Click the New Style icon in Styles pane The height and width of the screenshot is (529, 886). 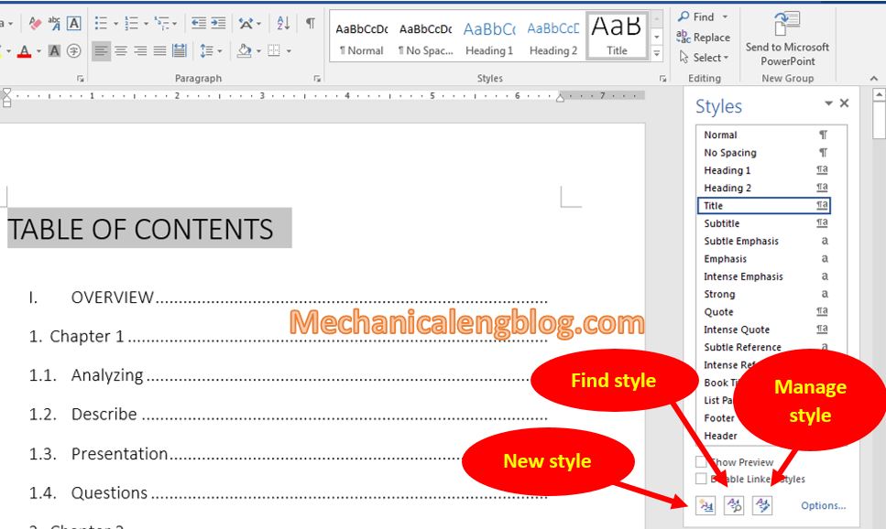[706, 504]
